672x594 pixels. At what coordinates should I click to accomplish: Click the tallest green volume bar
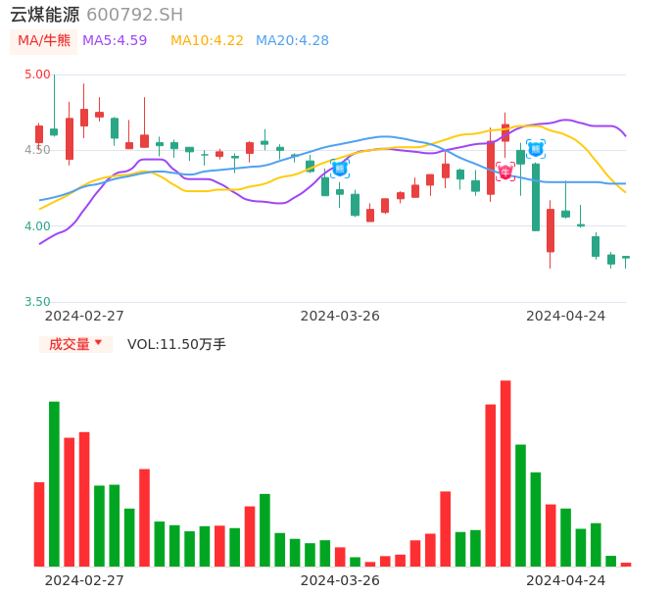(x=54, y=483)
